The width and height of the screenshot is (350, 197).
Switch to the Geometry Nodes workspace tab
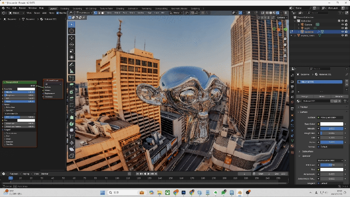pyautogui.click(x=179, y=9)
